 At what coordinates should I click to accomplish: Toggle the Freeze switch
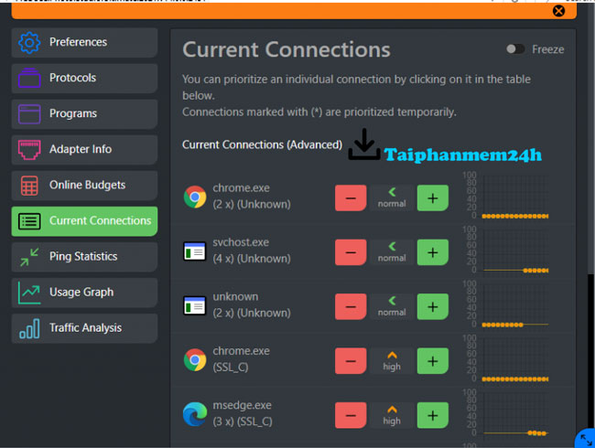(515, 49)
